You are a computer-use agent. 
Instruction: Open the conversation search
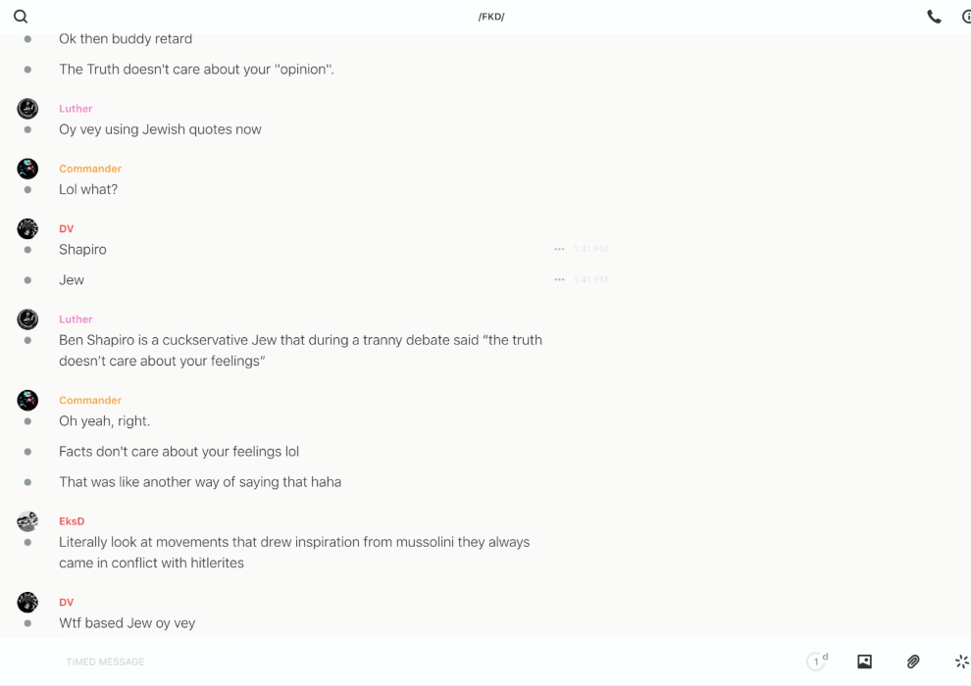coord(21,17)
